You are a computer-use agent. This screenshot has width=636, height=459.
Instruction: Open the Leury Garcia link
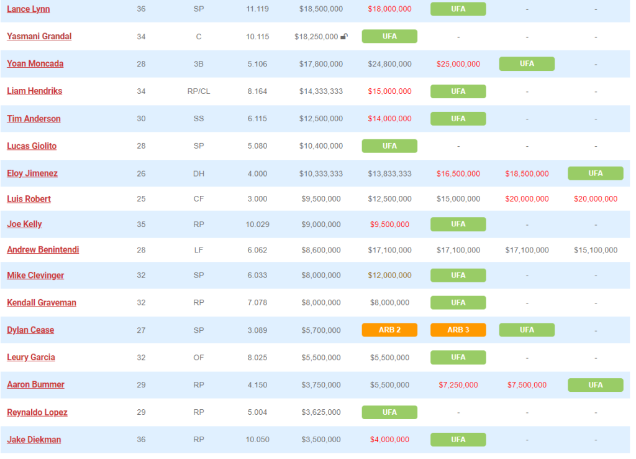pos(31,358)
